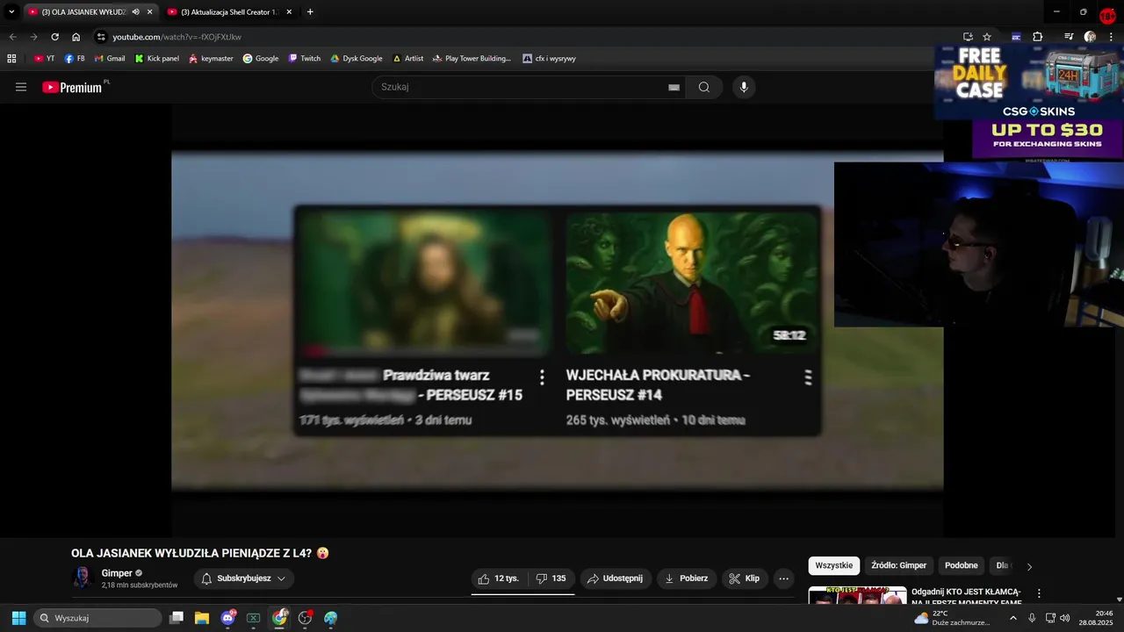This screenshot has width=1124, height=632.
Task: Open volume control speaker tray icon
Action: pyautogui.click(x=1065, y=618)
